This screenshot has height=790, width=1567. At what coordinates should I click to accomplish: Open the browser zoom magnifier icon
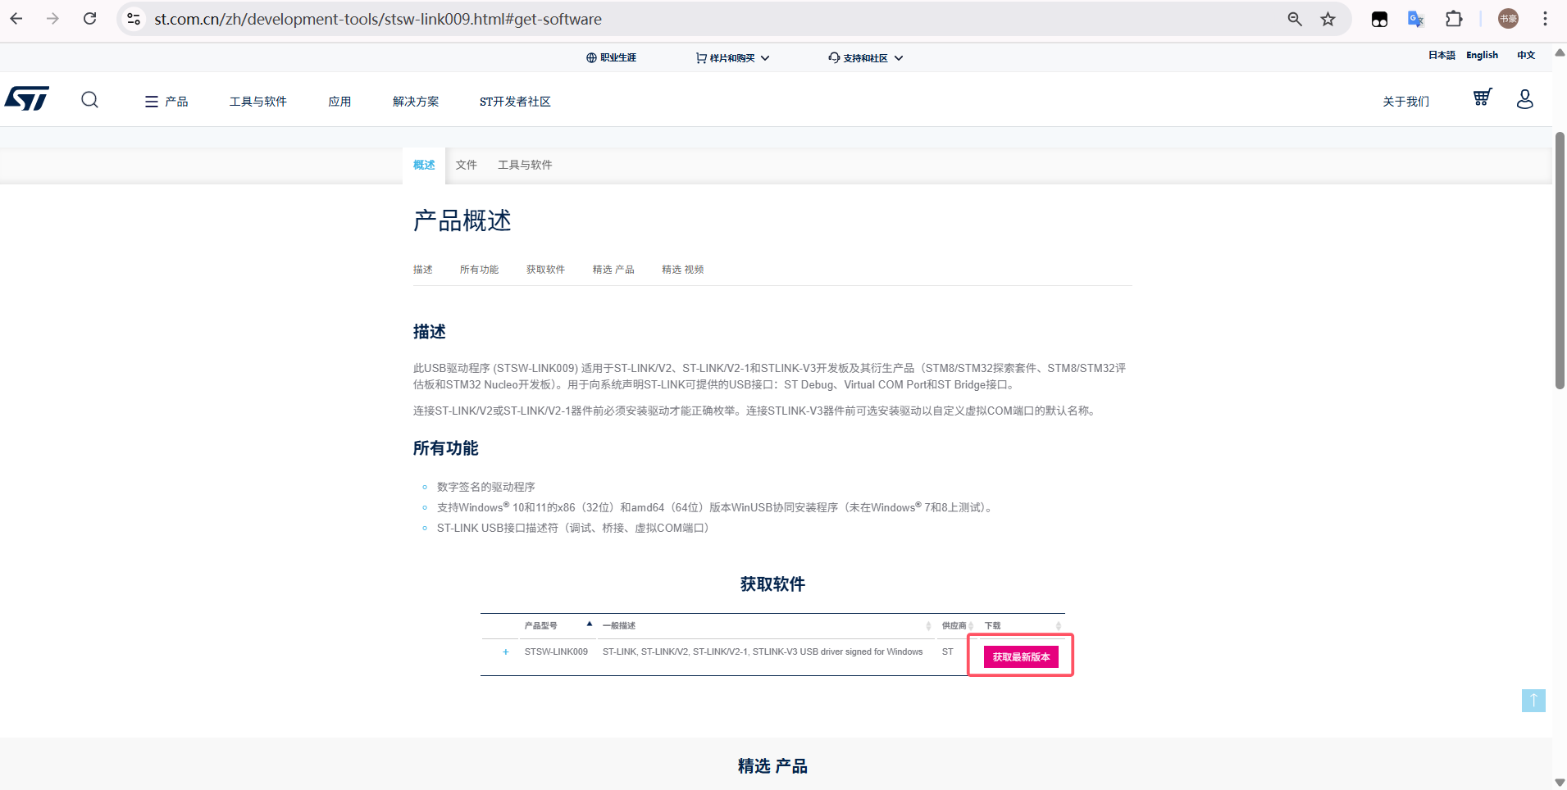coord(1295,19)
